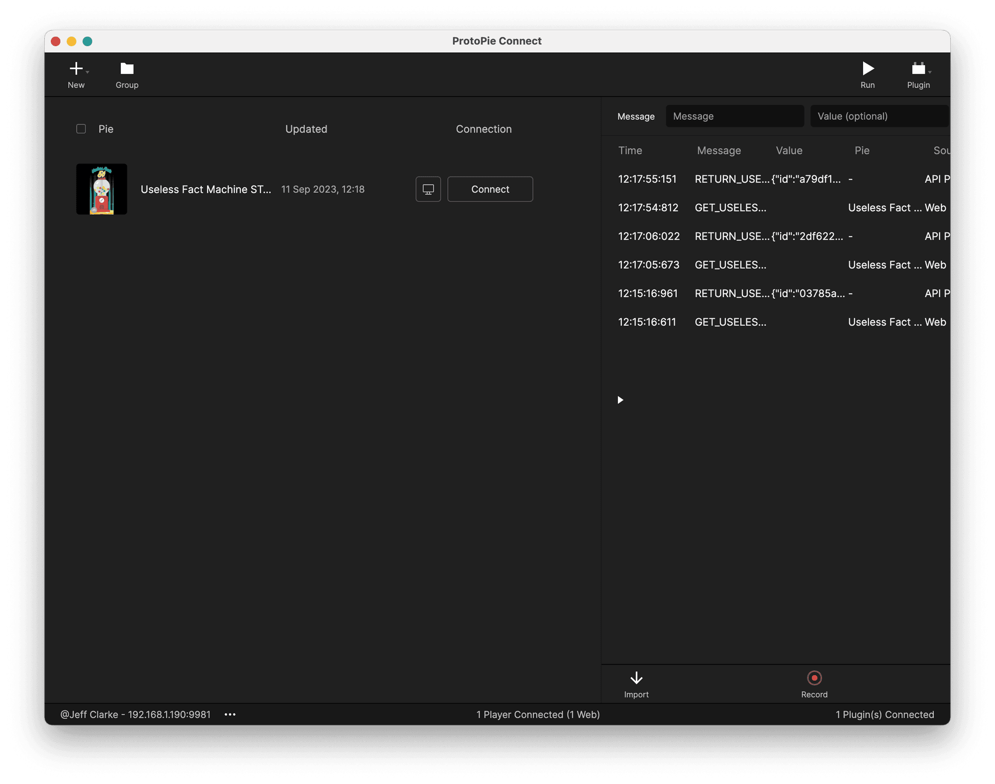Close the window with red button

click(56, 41)
